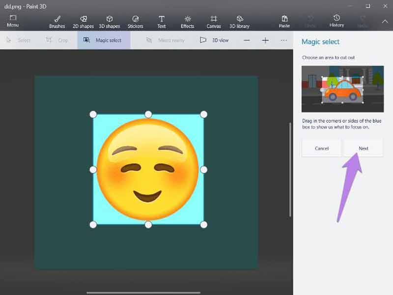Click the Cancel button
The width and height of the screenshot is (393, 295).
pyautogui.click(x=321, y=148)
